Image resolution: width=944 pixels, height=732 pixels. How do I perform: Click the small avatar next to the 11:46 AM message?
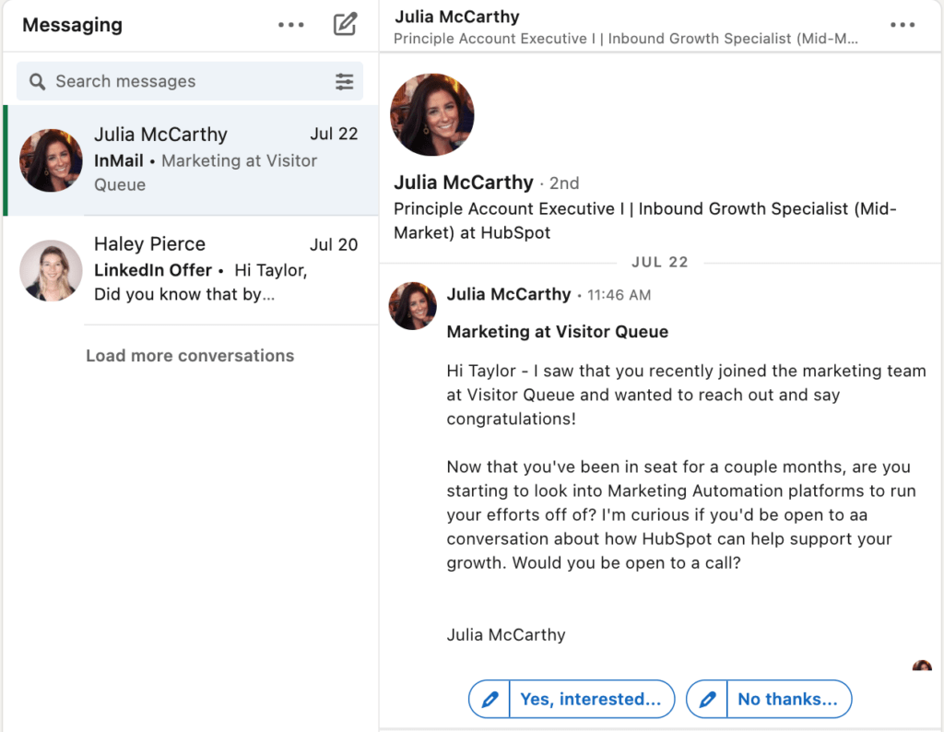pyautogui.click(x=412, y=306)
